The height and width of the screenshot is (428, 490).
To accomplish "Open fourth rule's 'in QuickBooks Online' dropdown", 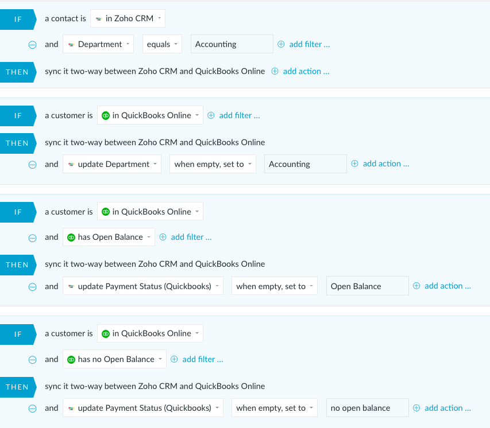I will point(150,333).
